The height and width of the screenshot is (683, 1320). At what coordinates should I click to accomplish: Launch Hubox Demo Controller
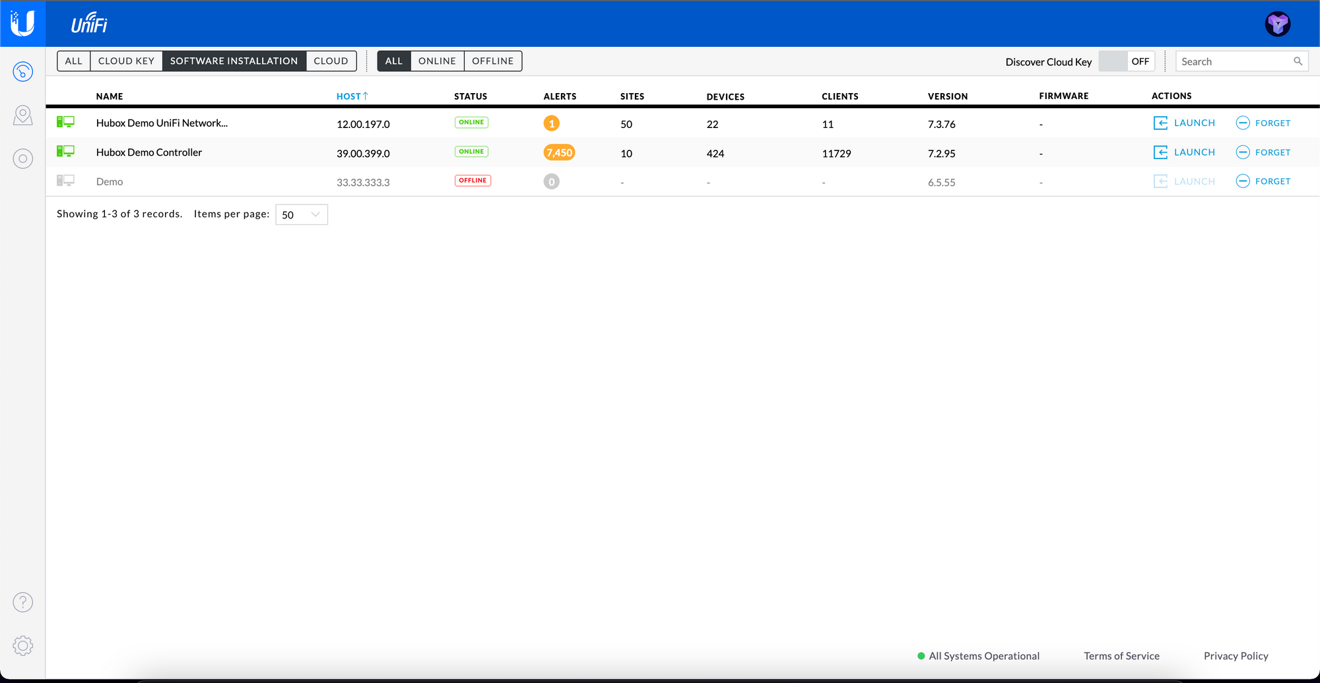[1184, 152]
